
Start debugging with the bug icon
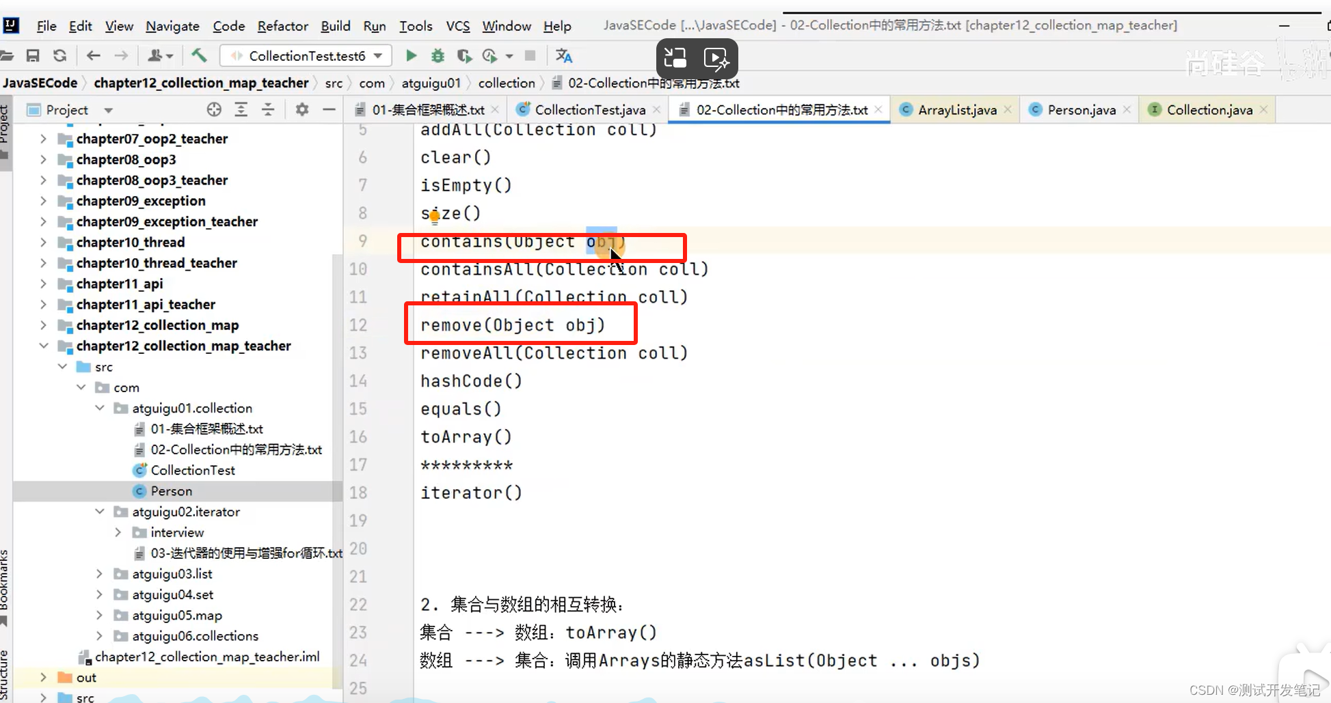click(438, 55)
